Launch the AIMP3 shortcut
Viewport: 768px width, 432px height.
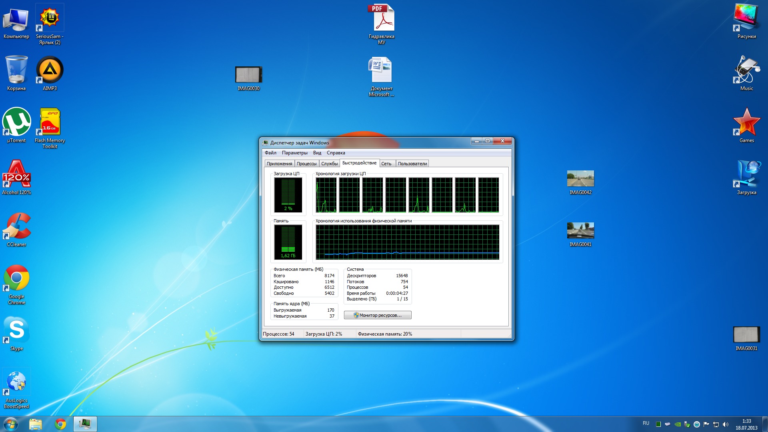click(50, 73)
